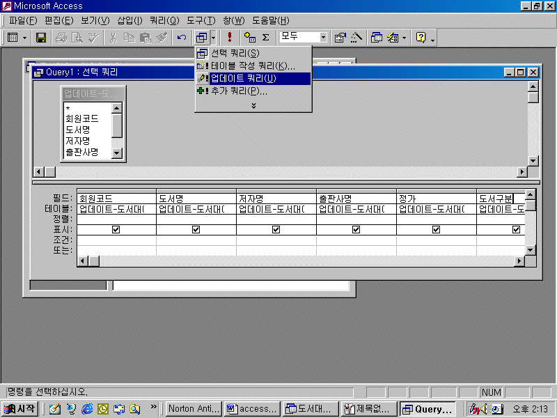Image resolution: width=557 pixels, height=418 pixels.
Task: Click the Office Assistant help icon
Action: [x=421, y=38]
